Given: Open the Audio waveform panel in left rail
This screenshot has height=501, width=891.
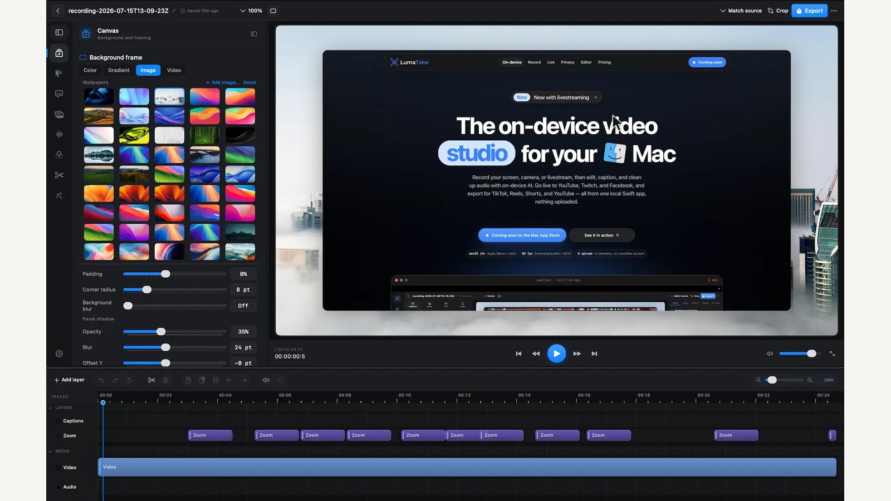Looking at the screenshot, I should (59, 134).
